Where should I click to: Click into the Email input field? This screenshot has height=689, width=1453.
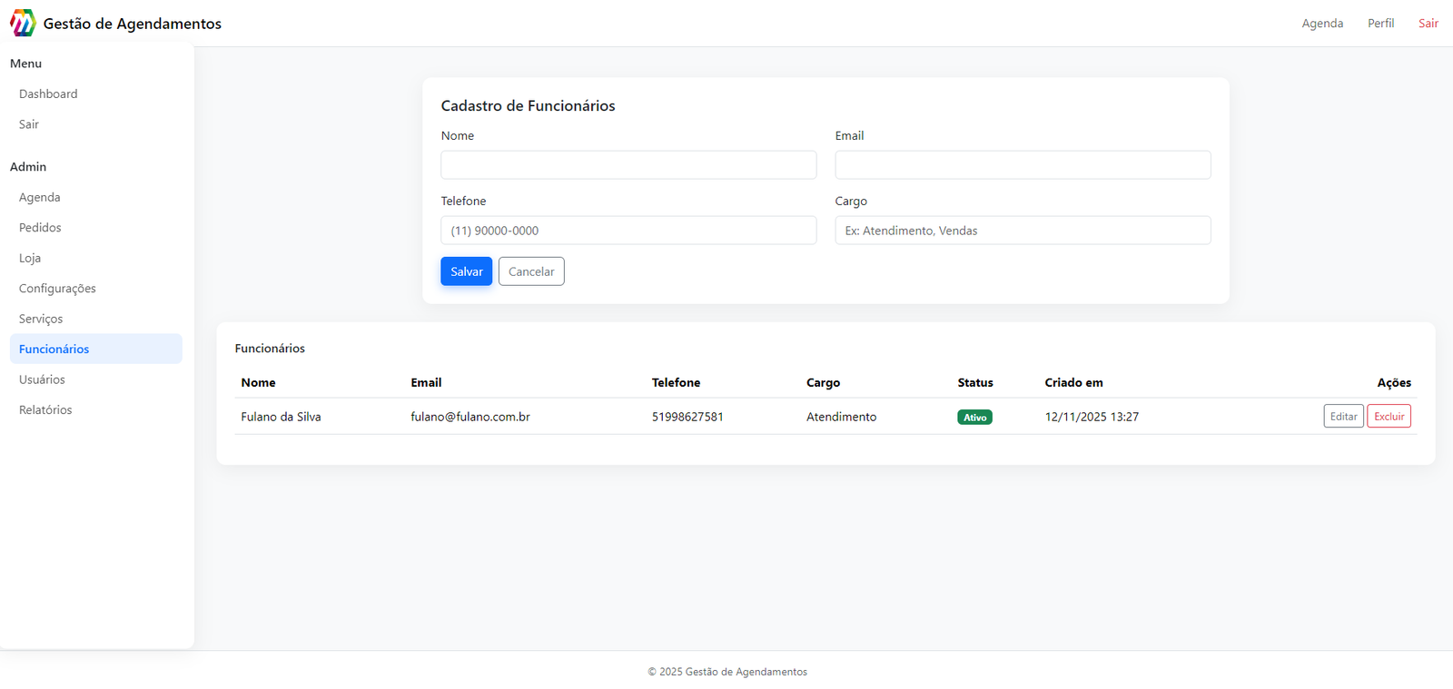pos(1023,165)
